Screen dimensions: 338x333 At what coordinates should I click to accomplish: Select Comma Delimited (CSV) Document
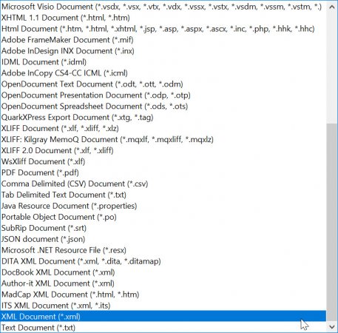163,184
